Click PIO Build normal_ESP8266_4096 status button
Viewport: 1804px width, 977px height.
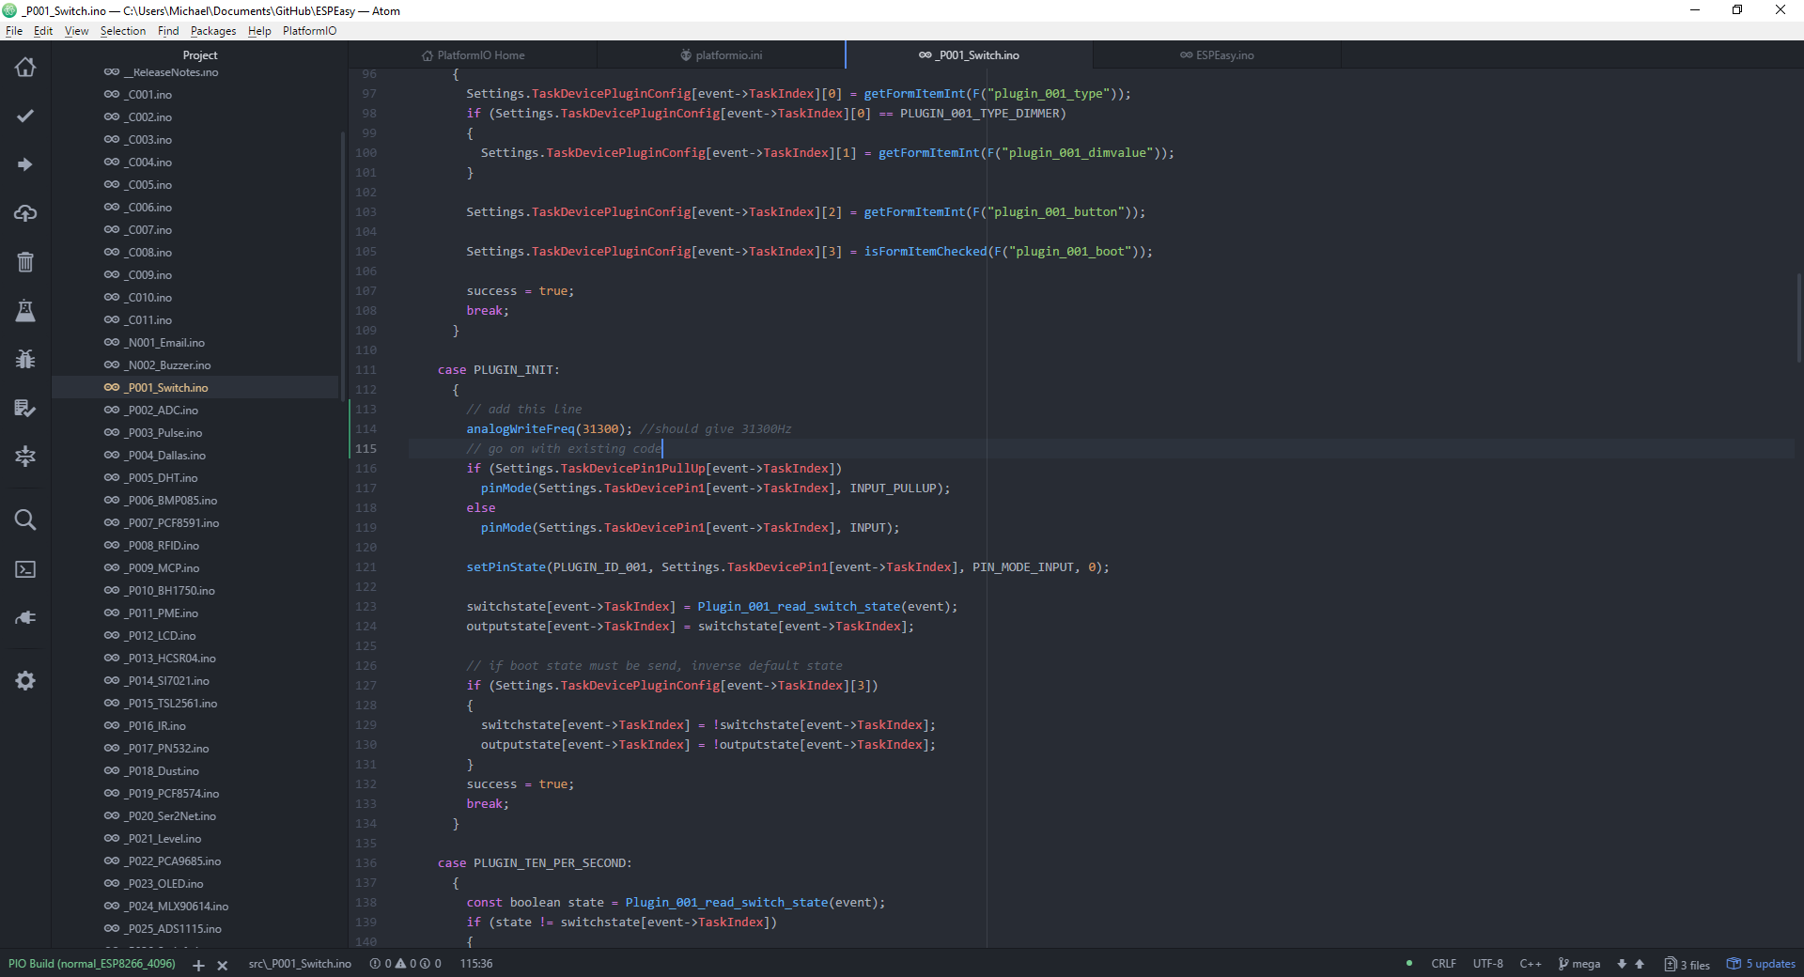click(x=92, y=964)
